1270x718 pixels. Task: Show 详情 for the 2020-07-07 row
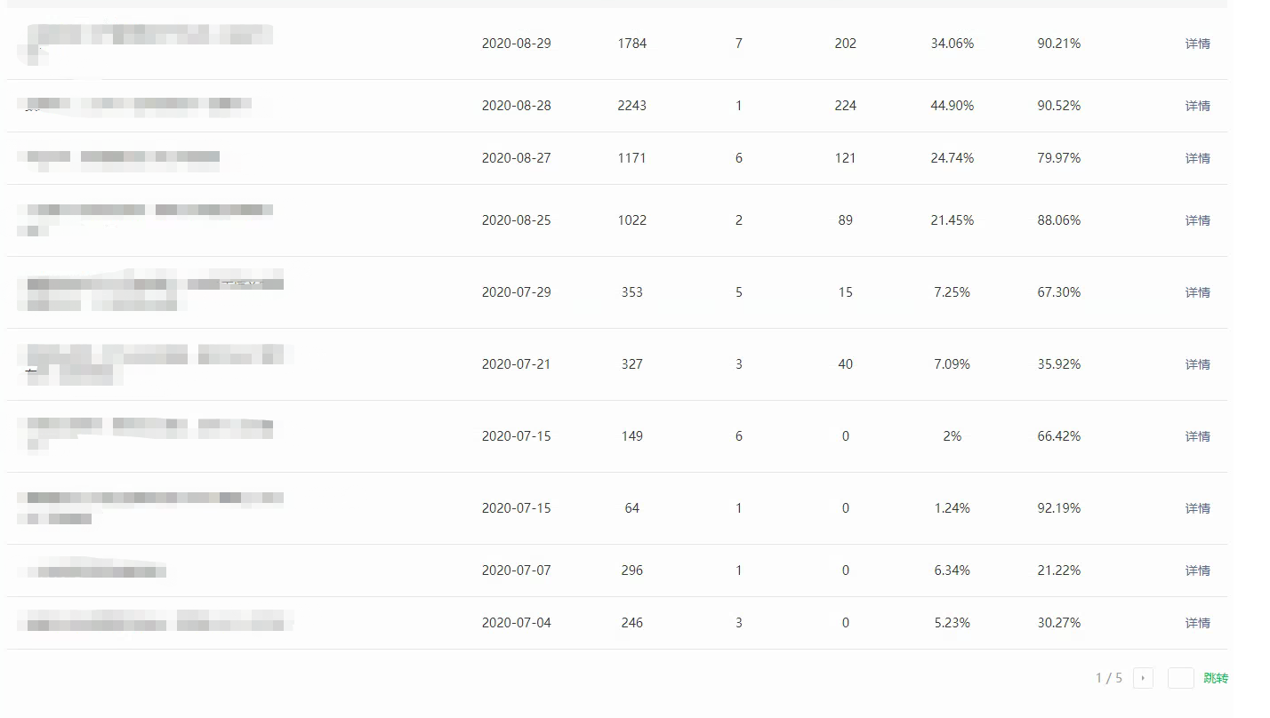tap(1197, 570)
